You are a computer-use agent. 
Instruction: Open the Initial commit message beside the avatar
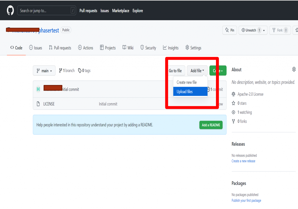[70, 89]
